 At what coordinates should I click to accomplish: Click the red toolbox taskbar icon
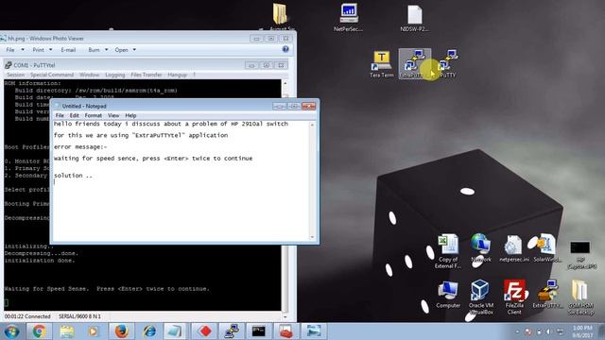285,331
